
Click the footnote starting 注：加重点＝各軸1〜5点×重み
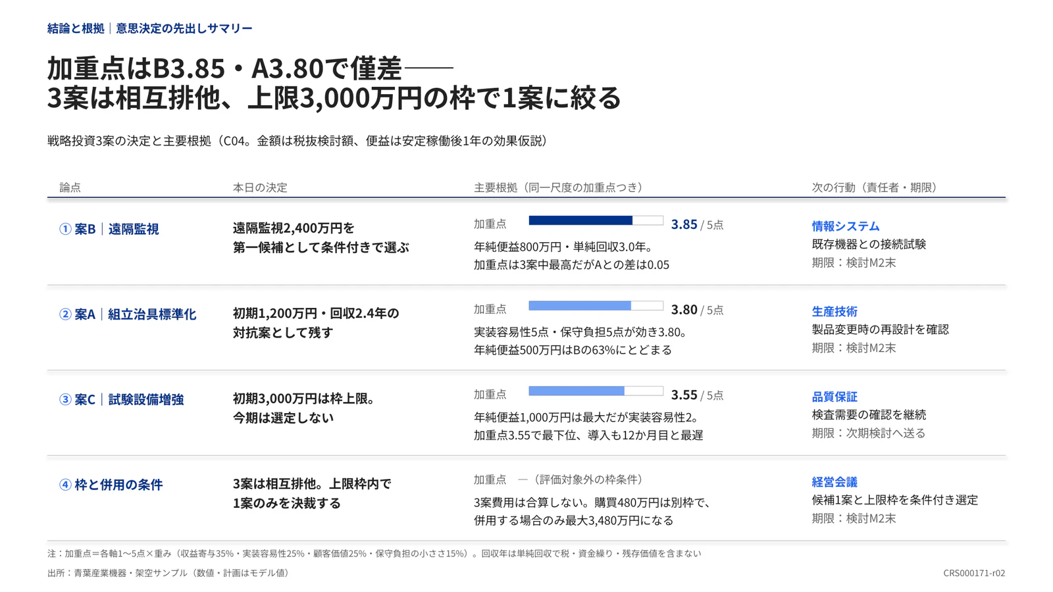click(x=374, y=554)
